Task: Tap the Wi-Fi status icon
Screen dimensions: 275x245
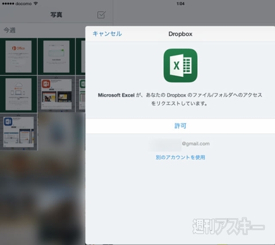Action: click(x=36, y=3)
